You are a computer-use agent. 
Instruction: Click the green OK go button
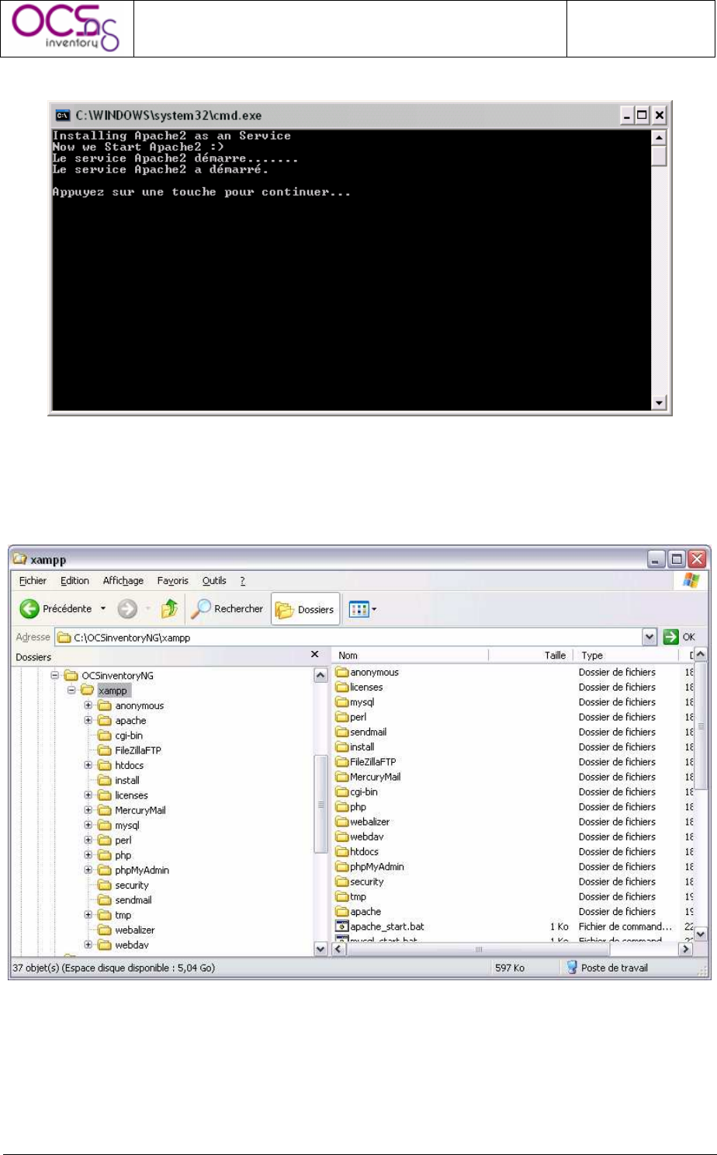[680, 638]
